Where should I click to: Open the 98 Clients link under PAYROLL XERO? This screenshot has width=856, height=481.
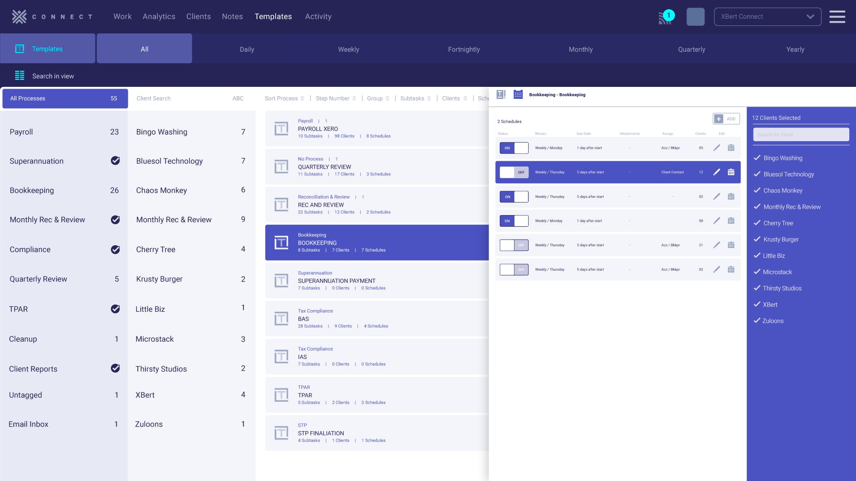tap(344, 136)
